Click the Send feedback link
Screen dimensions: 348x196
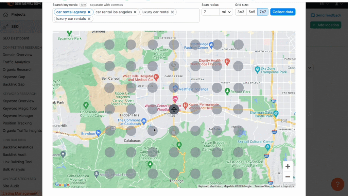[326, 15]
